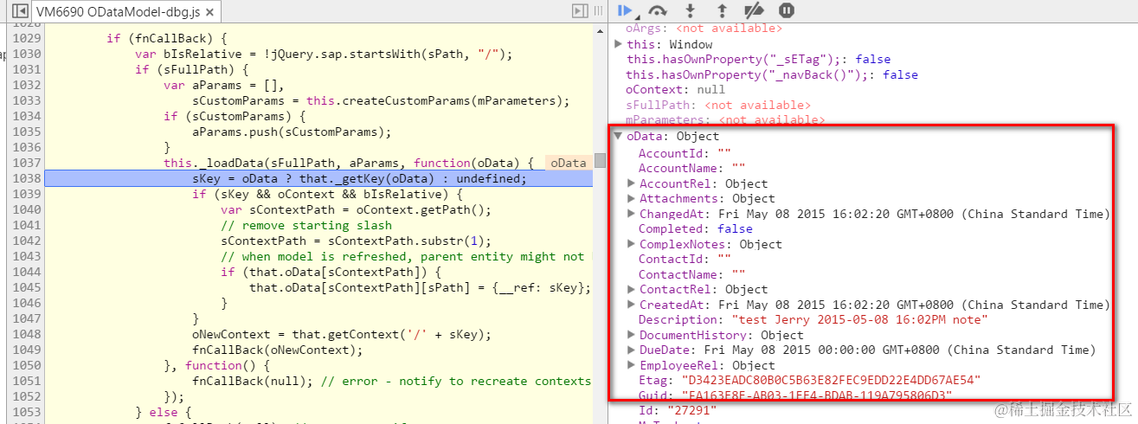This screenshot has height=424, width=1138.
Task: Click the 'if (fnCallBack) {' code line
Action: pos(166,38)
